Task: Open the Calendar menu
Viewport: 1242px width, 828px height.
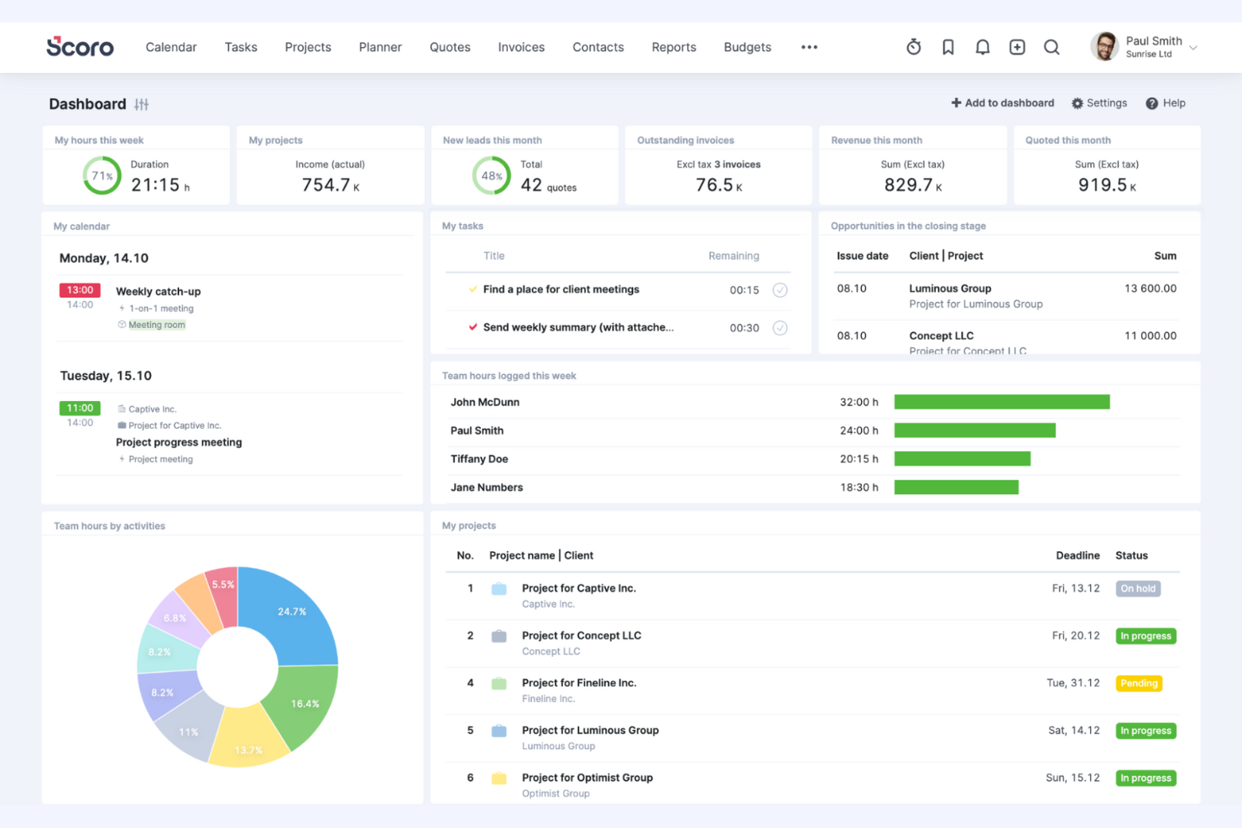Action: (x=171, y=47)
